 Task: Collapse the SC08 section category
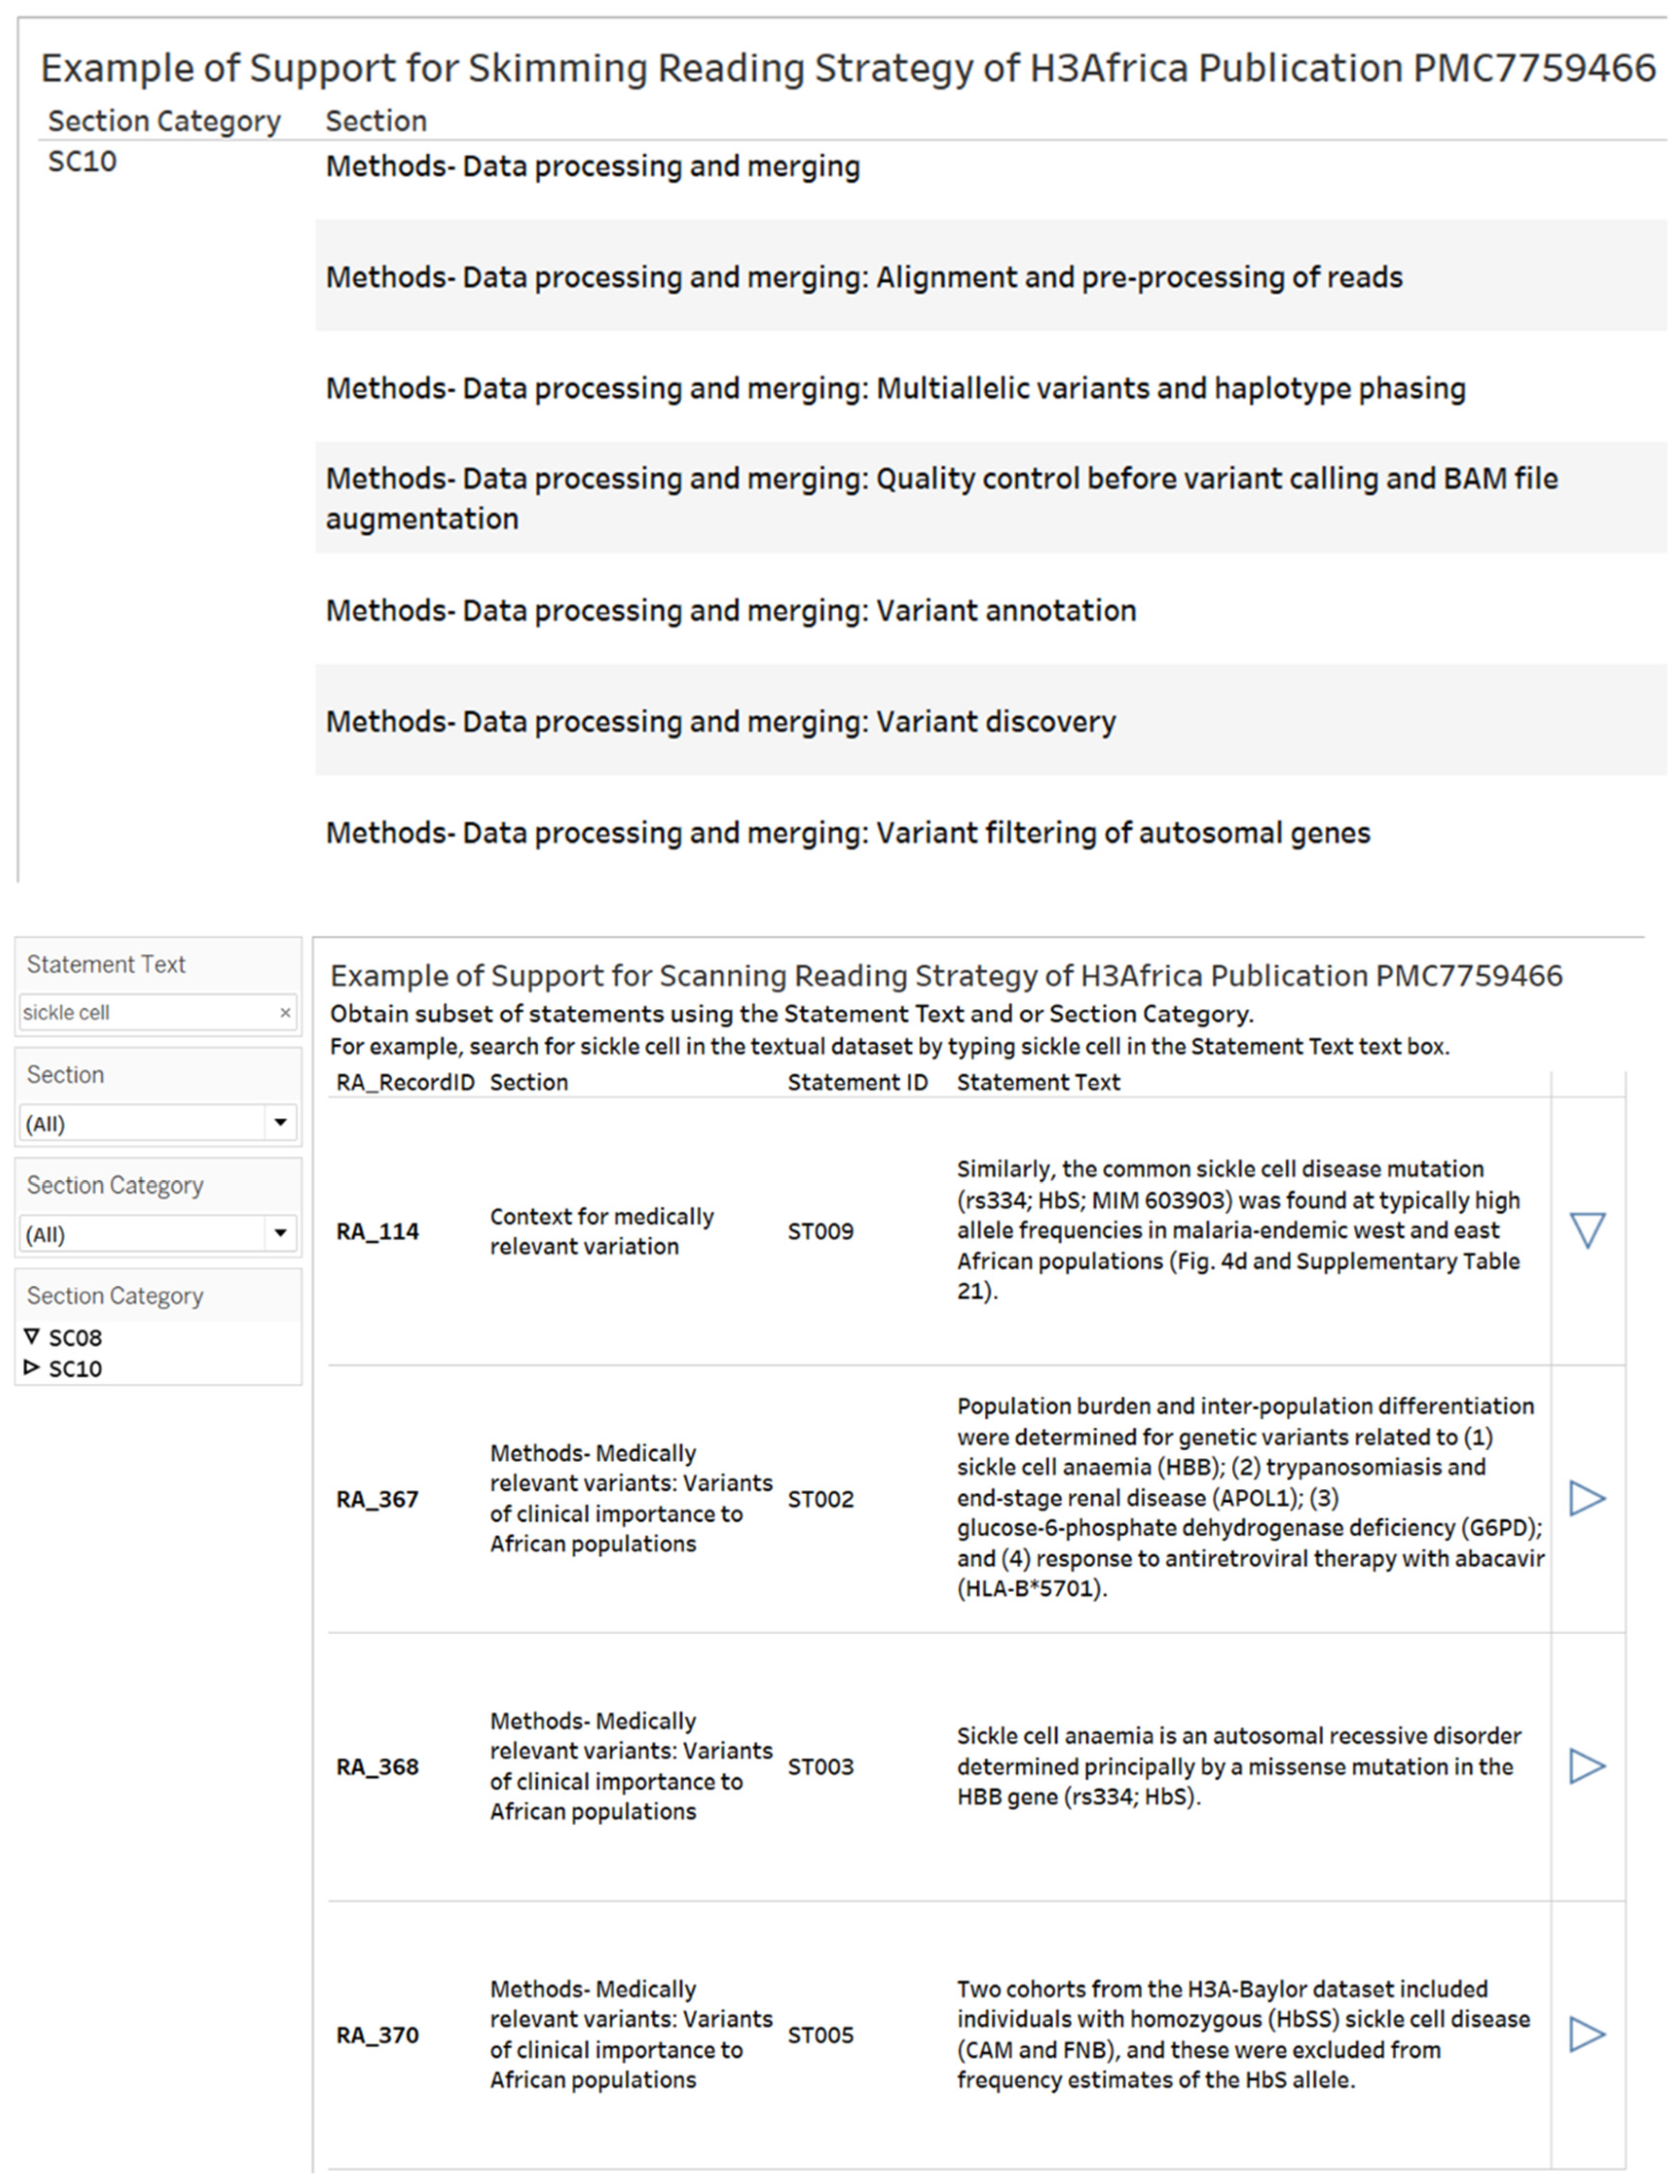tap(32, 1337)
